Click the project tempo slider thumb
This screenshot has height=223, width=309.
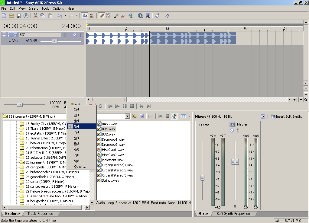20,105
